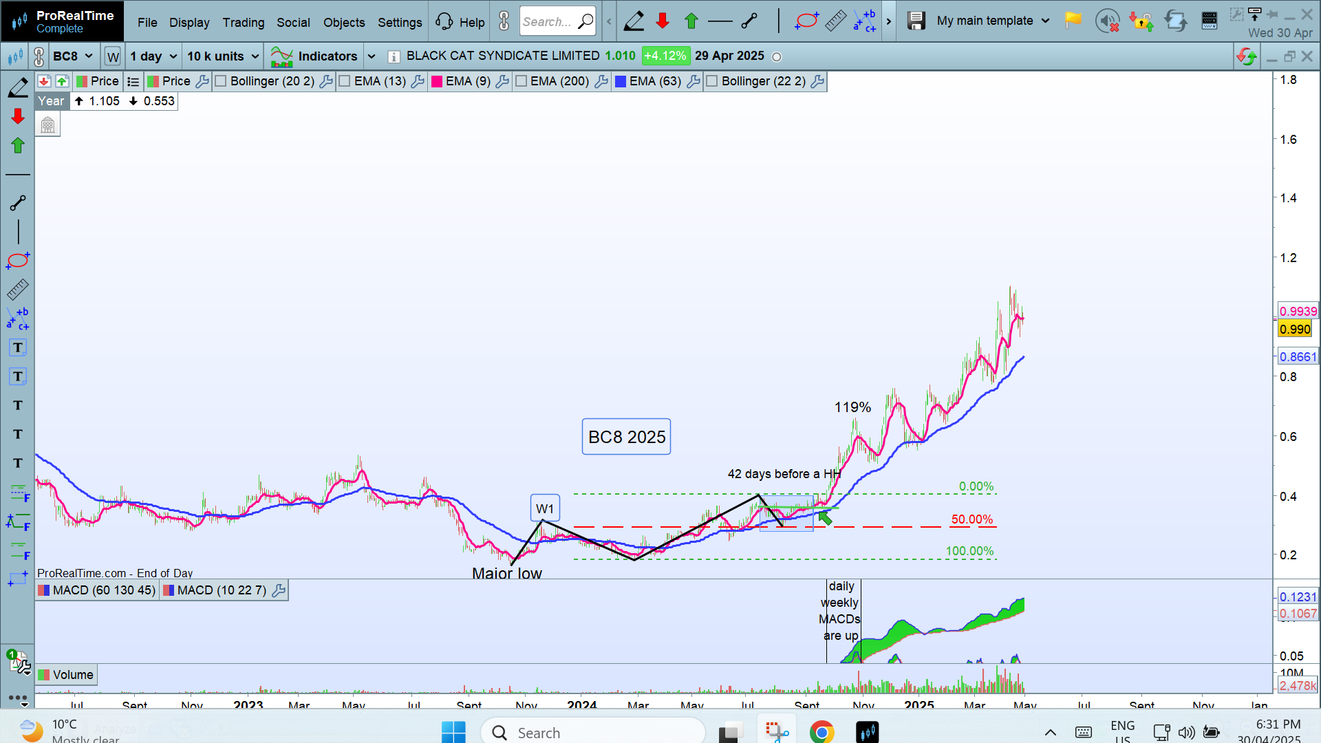Expand the dropdown arrow next to Indicators
Image resolution: width=1321 pixels, height=743 pixels.
click(372, 56)
